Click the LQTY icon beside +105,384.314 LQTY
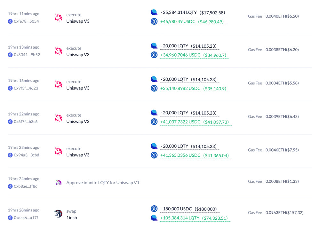 pos(154,218)
